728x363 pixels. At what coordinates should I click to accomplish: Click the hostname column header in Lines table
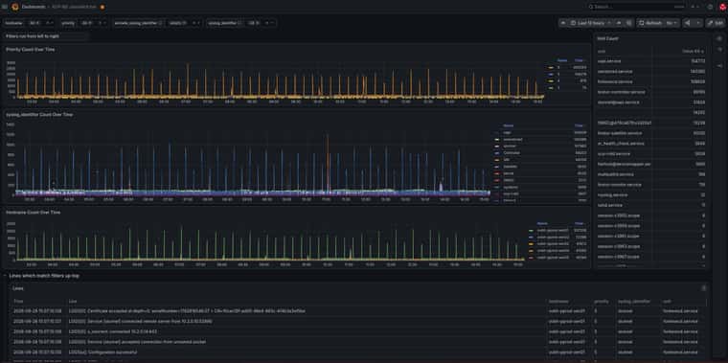tap(558, 302)
